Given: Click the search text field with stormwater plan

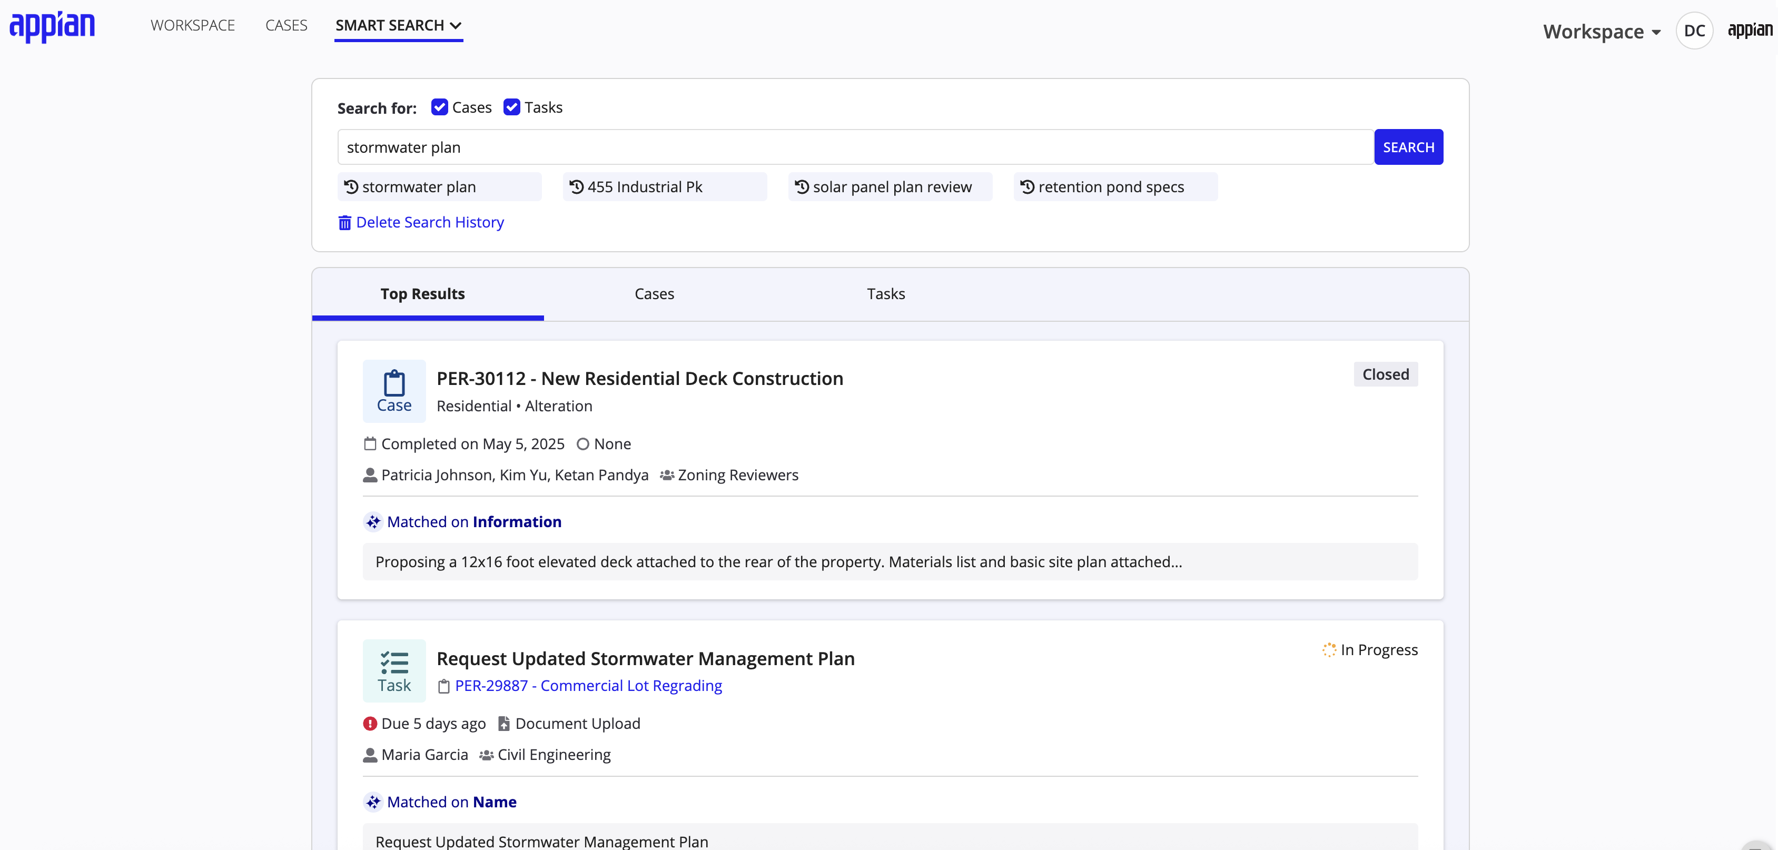Looking at the screenshot, I should (x=855, y=147).
